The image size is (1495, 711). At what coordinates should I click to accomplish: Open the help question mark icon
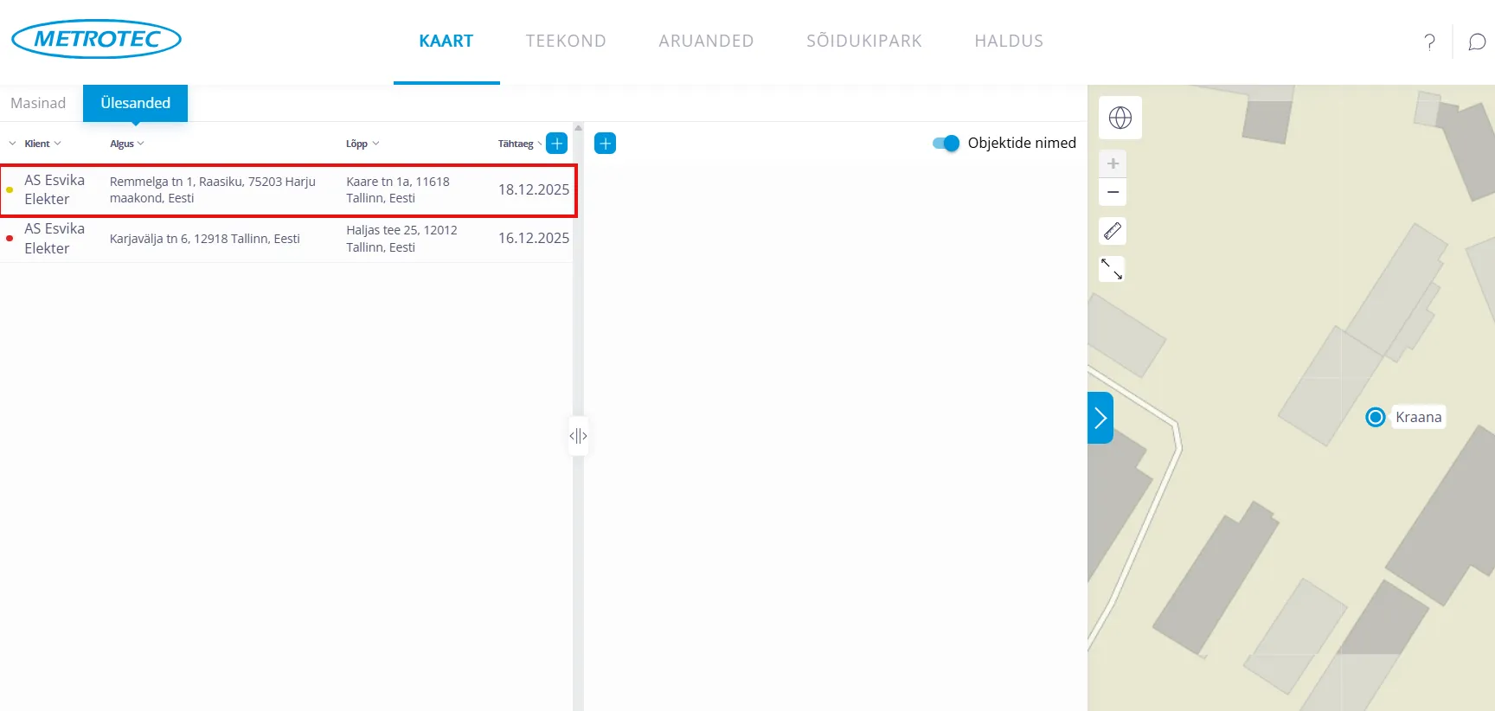(x=1429, y=42)
